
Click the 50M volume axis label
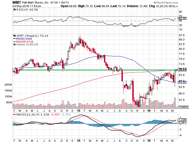(9, 103)
